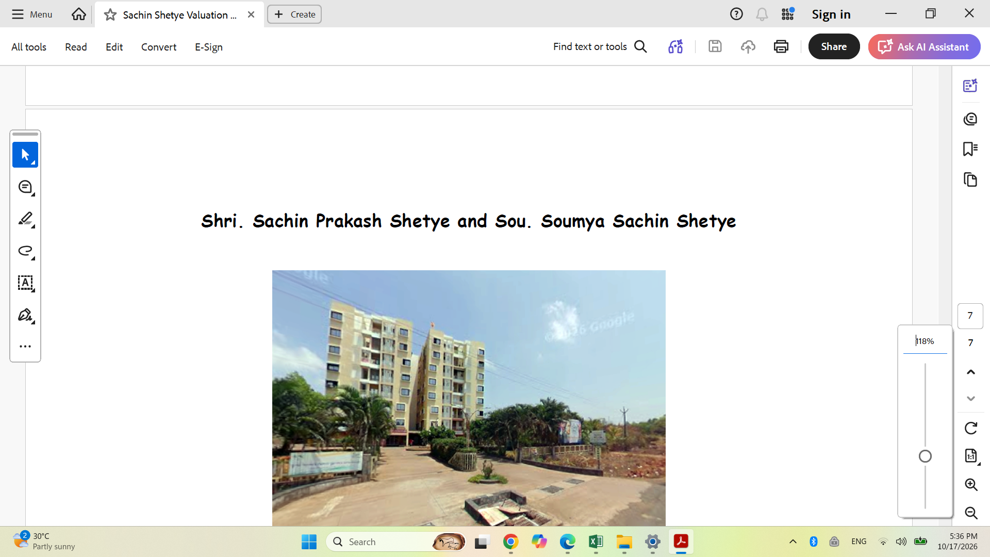Save the document with floppy icon
The height and width of the screenshot is (557, 990).
[715, 46]
